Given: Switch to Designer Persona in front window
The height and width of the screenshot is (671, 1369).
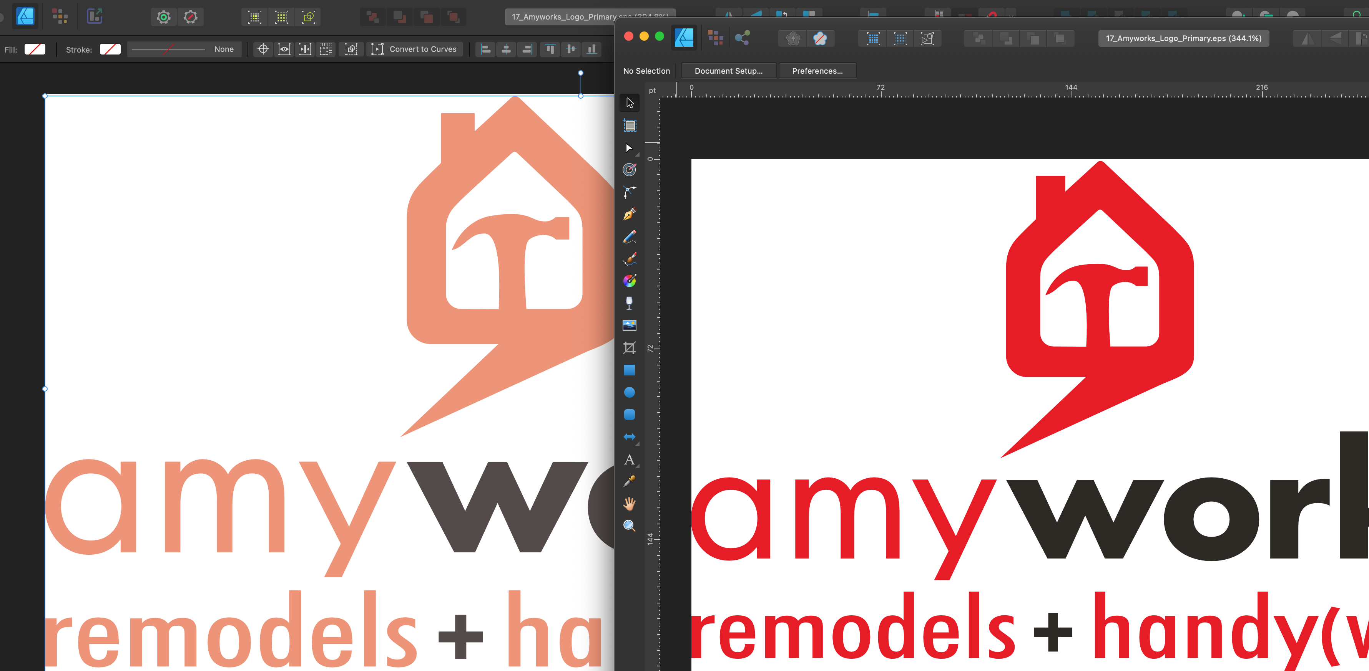Looking at the screenshot, I should [684, 38].
